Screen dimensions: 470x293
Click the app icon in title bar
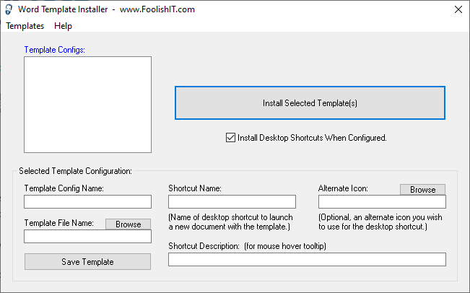9,9
